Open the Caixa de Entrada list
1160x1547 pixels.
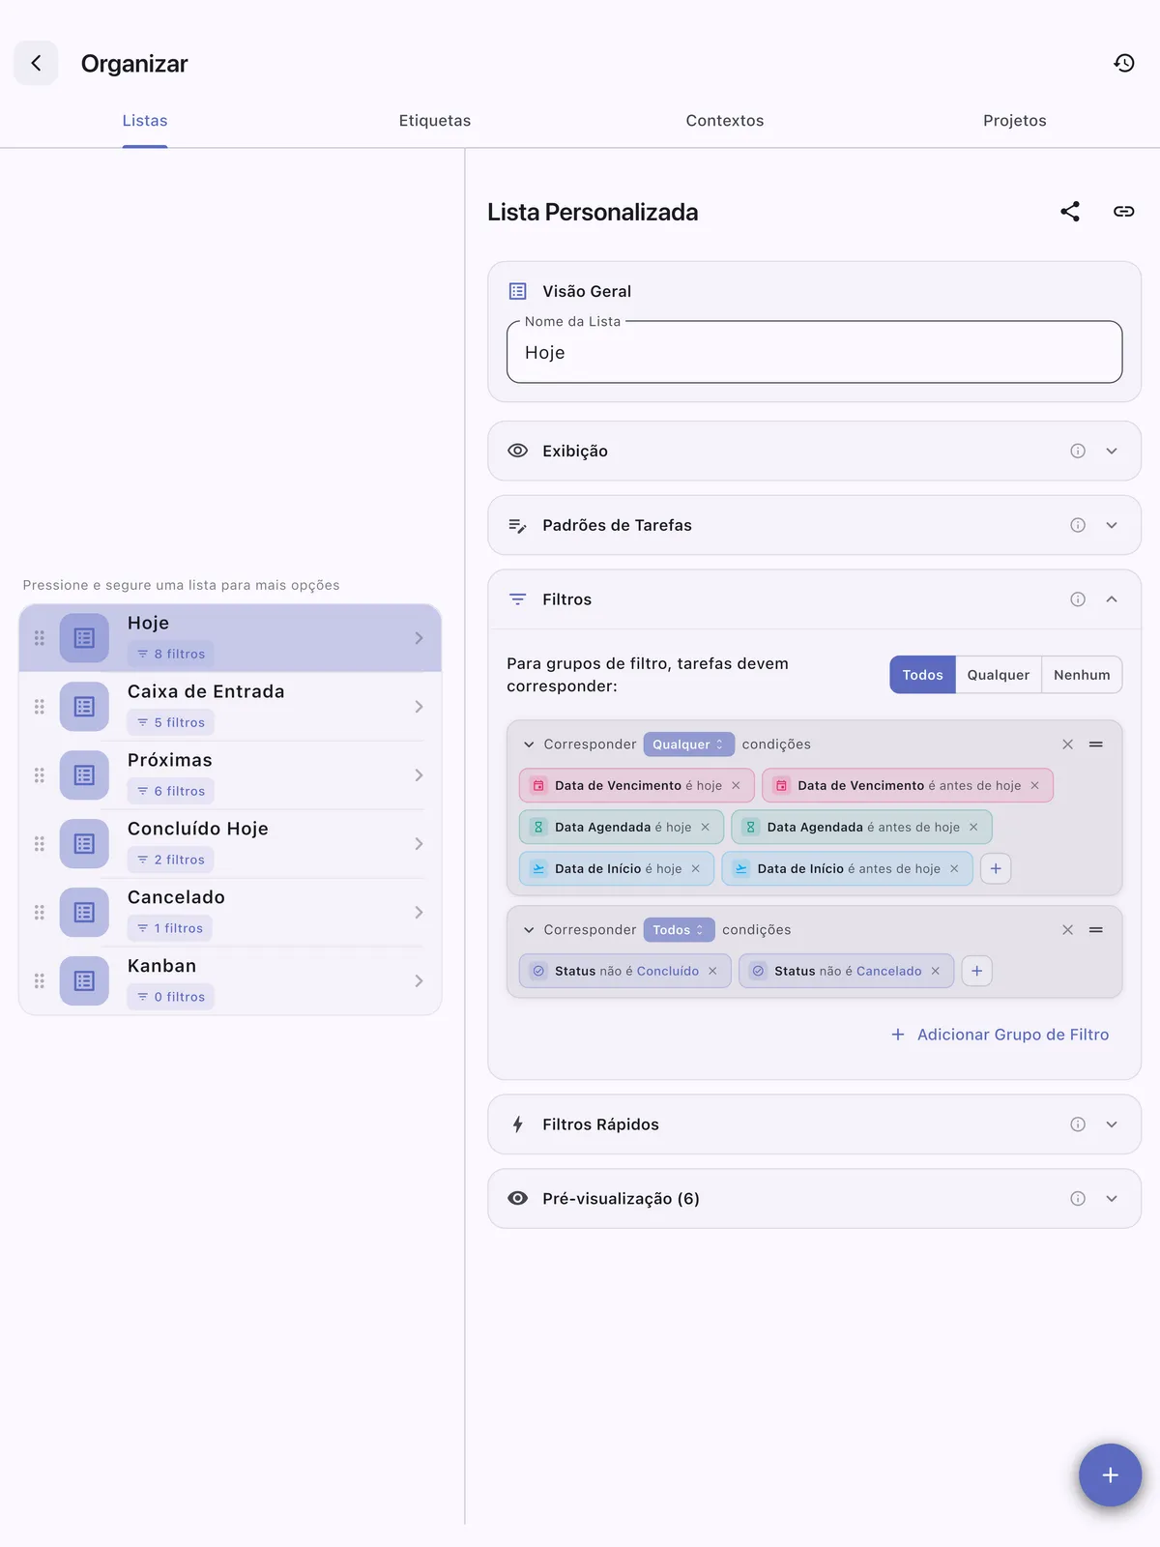pos(230,707)
